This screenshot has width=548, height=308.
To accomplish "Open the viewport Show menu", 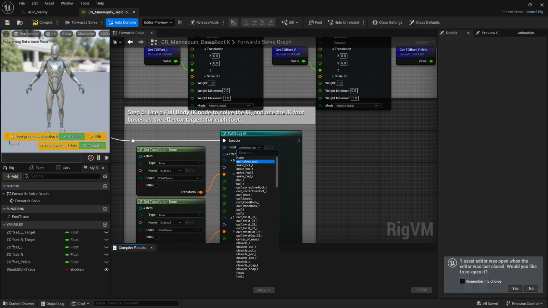I will (67, 34).
